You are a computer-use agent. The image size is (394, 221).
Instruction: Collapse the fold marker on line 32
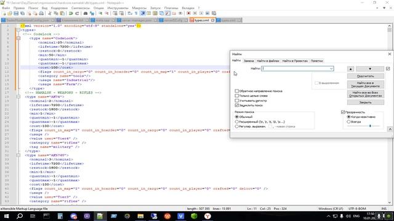[x=18, y=155]
